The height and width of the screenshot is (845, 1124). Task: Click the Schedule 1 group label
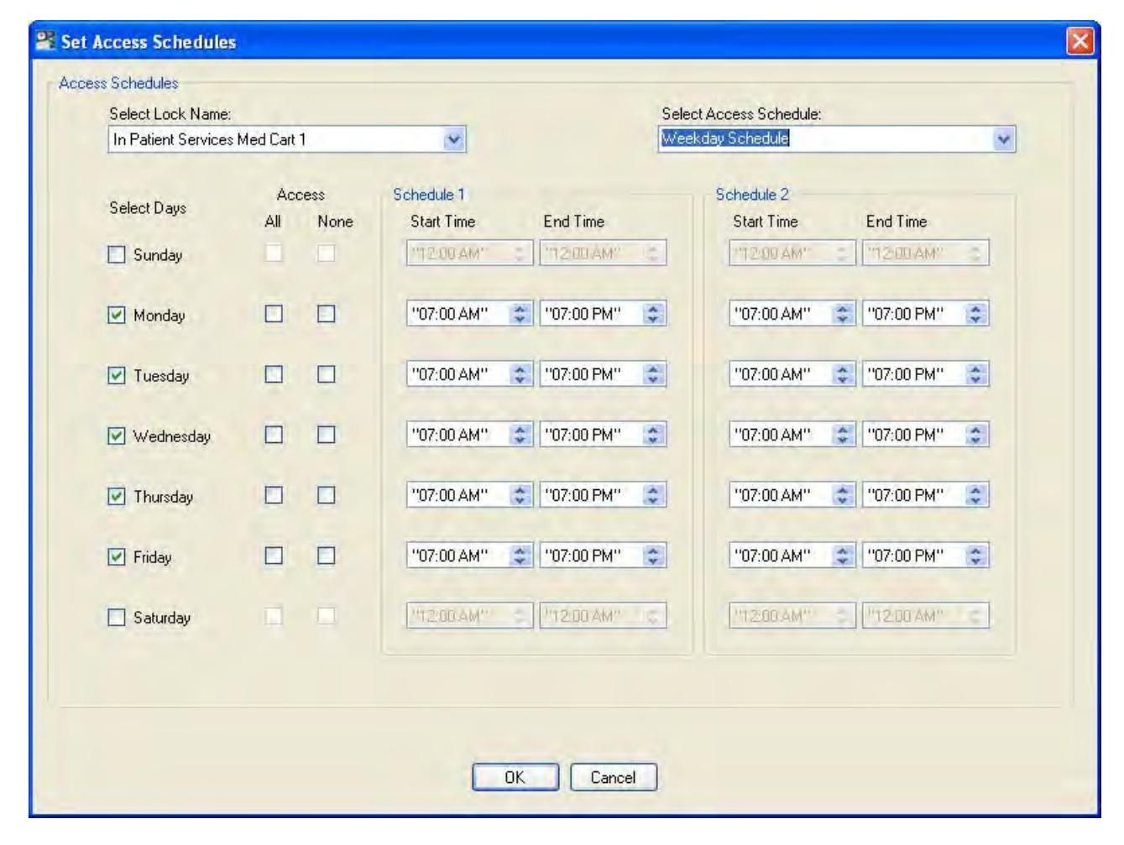coord(429,195)
